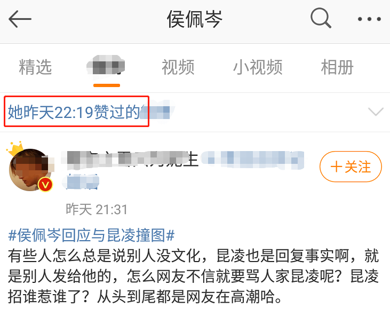Switch to the 精选 tab
The image size is (390, 316).
pos(35,67)
